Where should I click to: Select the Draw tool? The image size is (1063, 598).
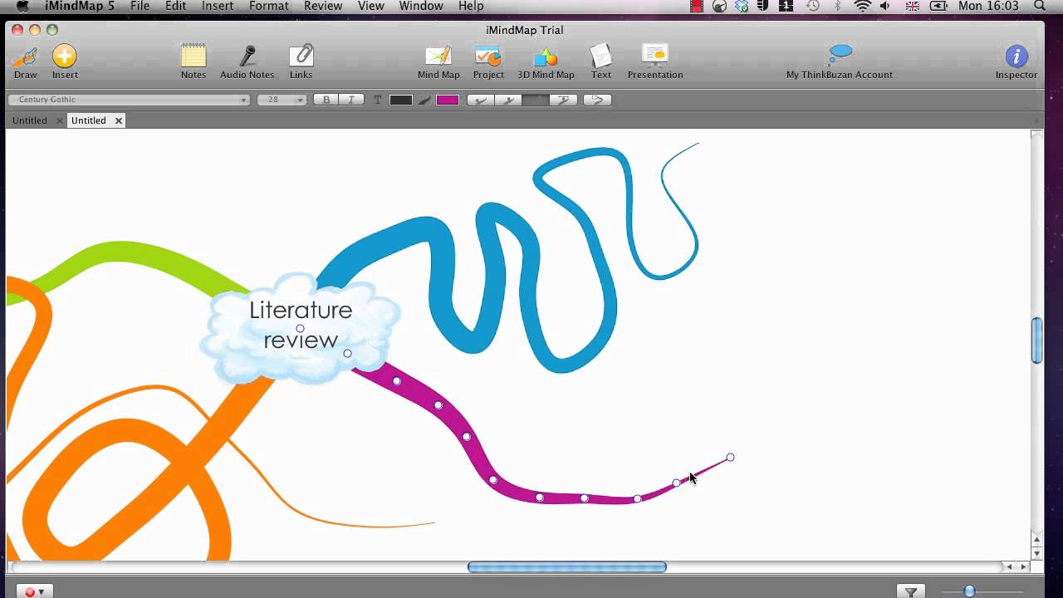pos(25,58)
